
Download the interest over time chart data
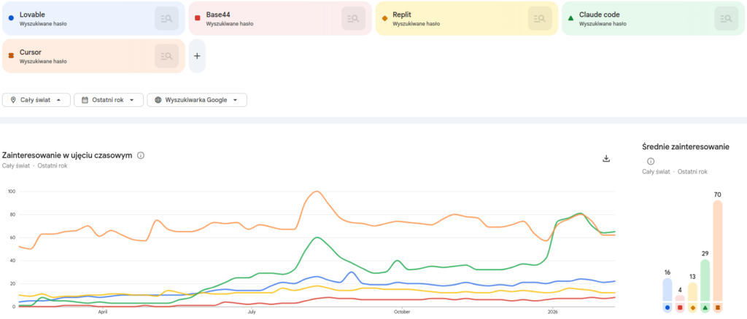click(605, 158)
